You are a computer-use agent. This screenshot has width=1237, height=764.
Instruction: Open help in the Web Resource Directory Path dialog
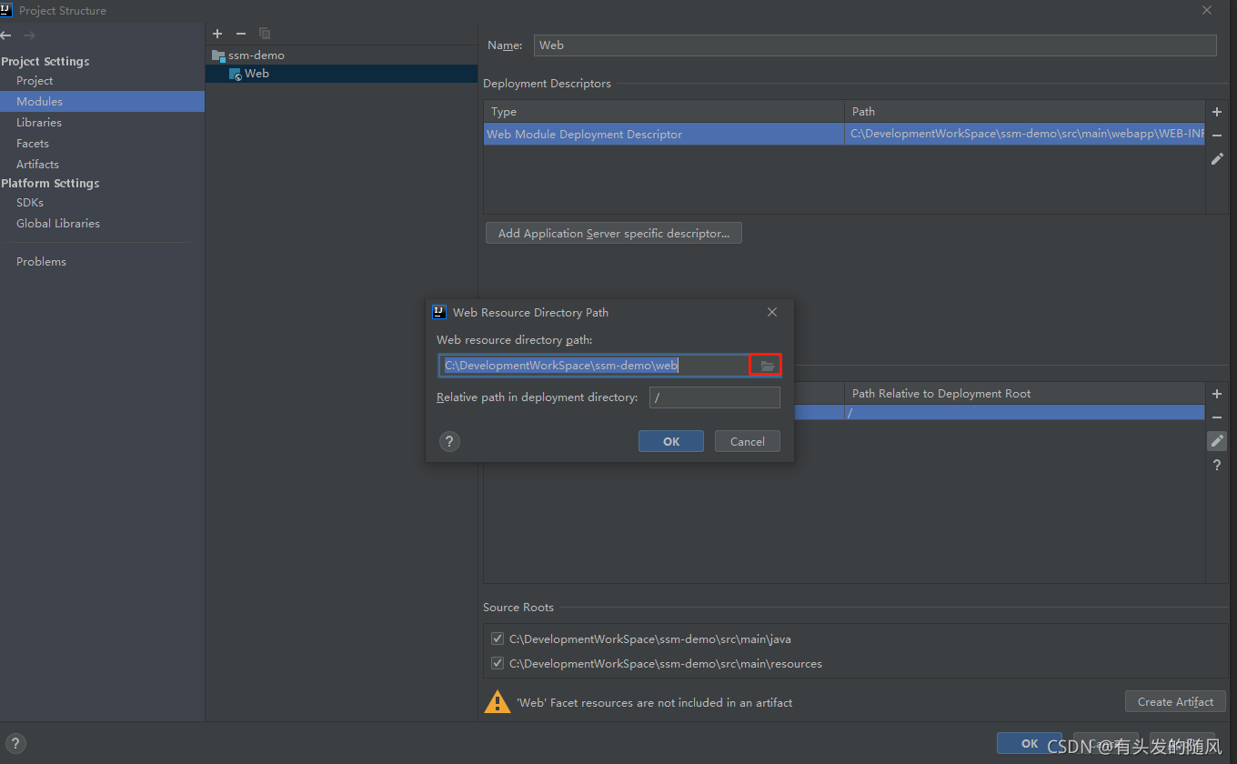[449, 442]
